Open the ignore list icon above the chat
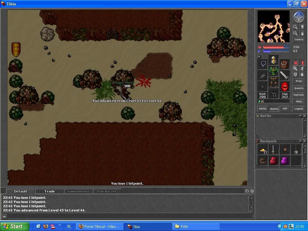Viewport: 308px width, 231px height. tap(252, 191)
